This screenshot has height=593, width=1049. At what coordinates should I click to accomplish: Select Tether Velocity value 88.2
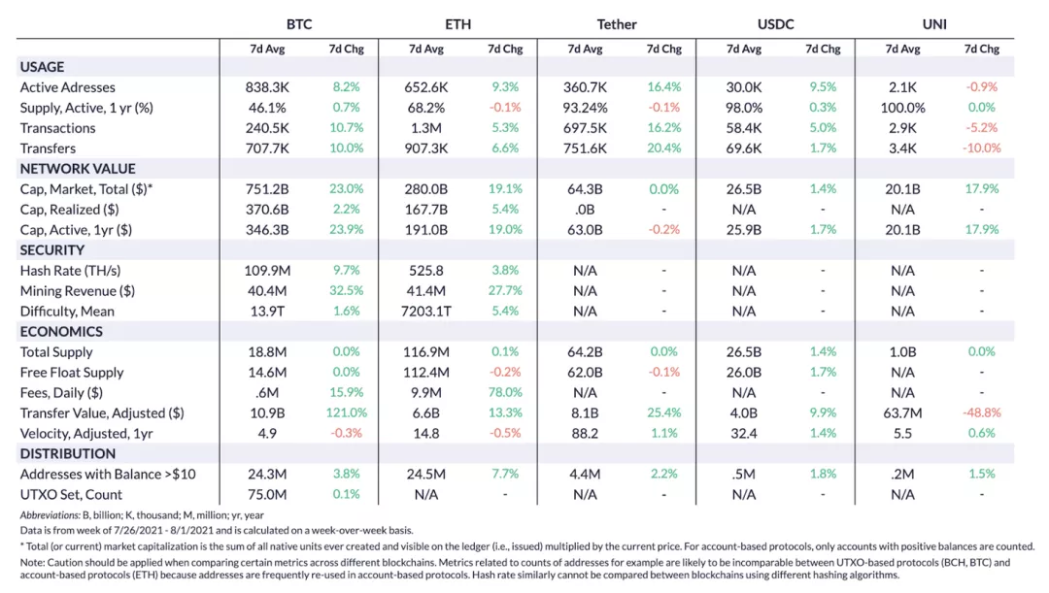(x=585, y=433)
